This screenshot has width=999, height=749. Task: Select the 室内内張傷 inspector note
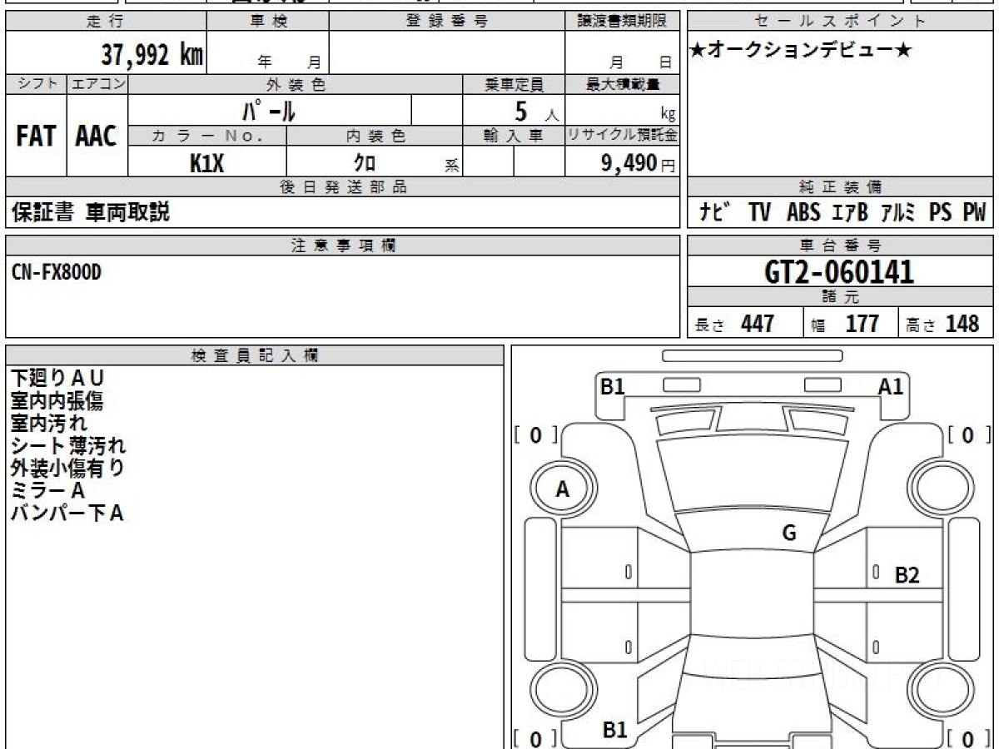(x=57, y=401)
